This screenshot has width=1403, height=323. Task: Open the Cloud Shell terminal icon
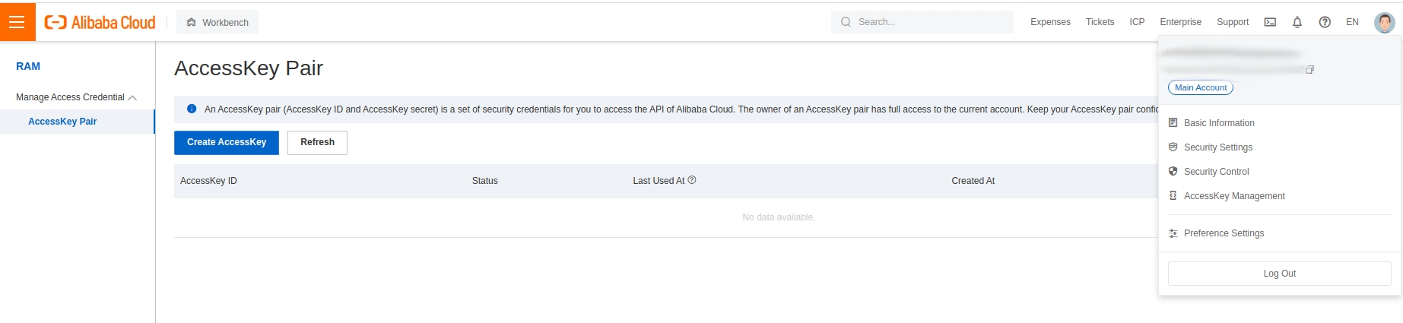(1270, 22)
